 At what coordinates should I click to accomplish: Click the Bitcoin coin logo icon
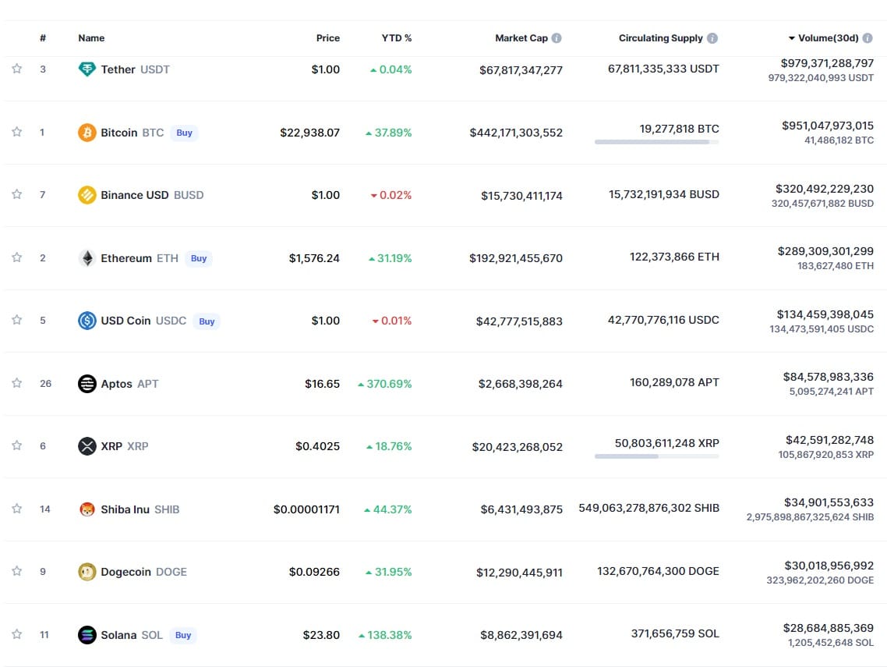87,133
